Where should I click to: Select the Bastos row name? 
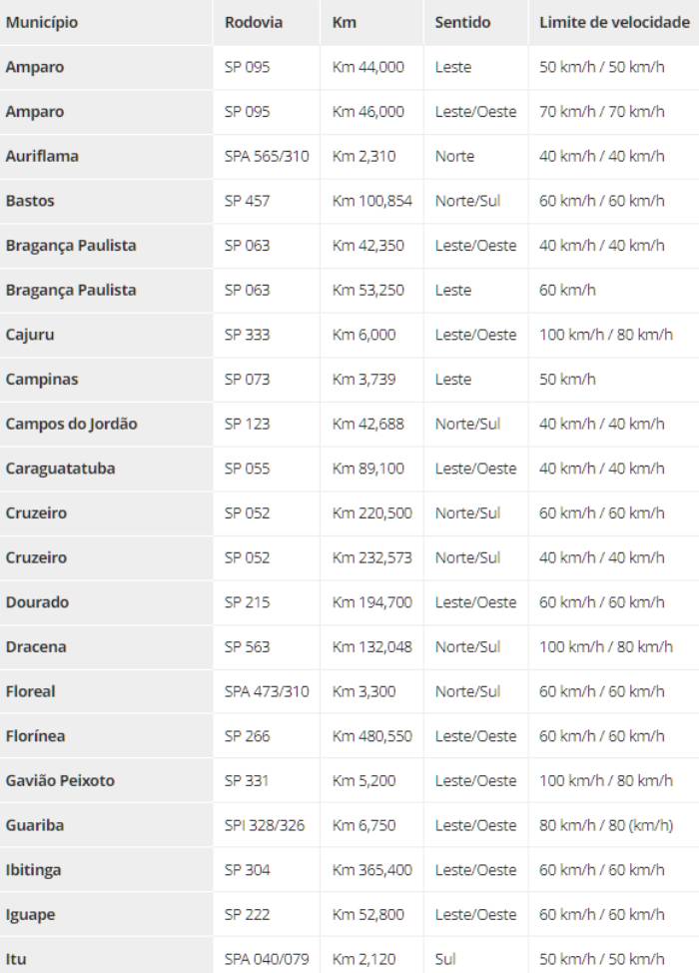click(x=30, y=201)
